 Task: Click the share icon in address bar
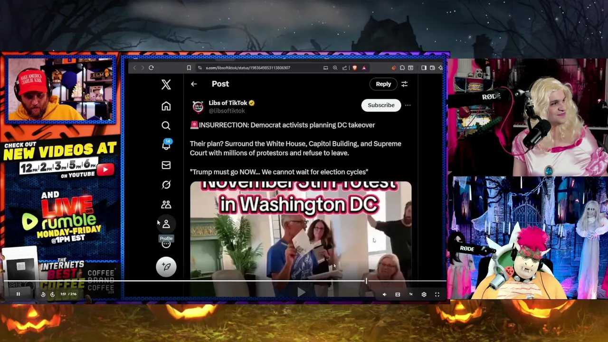coord(344,67)
